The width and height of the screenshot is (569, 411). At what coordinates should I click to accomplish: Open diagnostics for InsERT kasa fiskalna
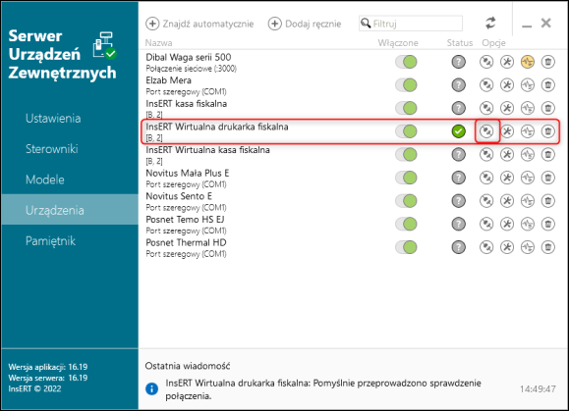(528, 108)
